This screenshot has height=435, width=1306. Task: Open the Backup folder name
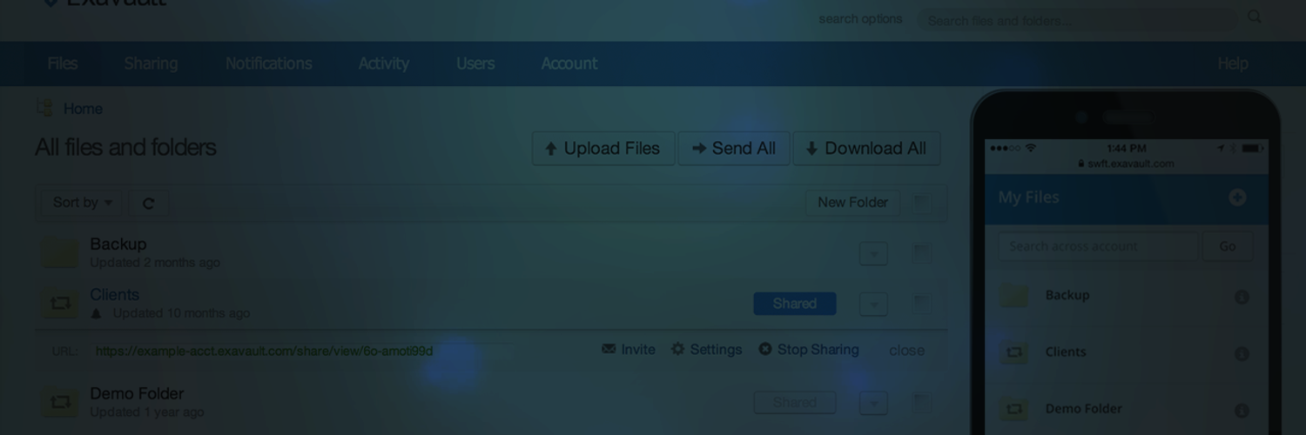click(x=118, y=244)
